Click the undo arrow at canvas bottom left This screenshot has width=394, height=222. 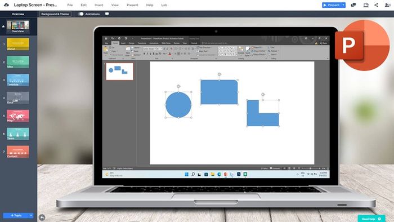point(42,217)
